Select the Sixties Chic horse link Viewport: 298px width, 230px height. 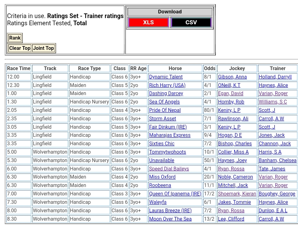162,144
